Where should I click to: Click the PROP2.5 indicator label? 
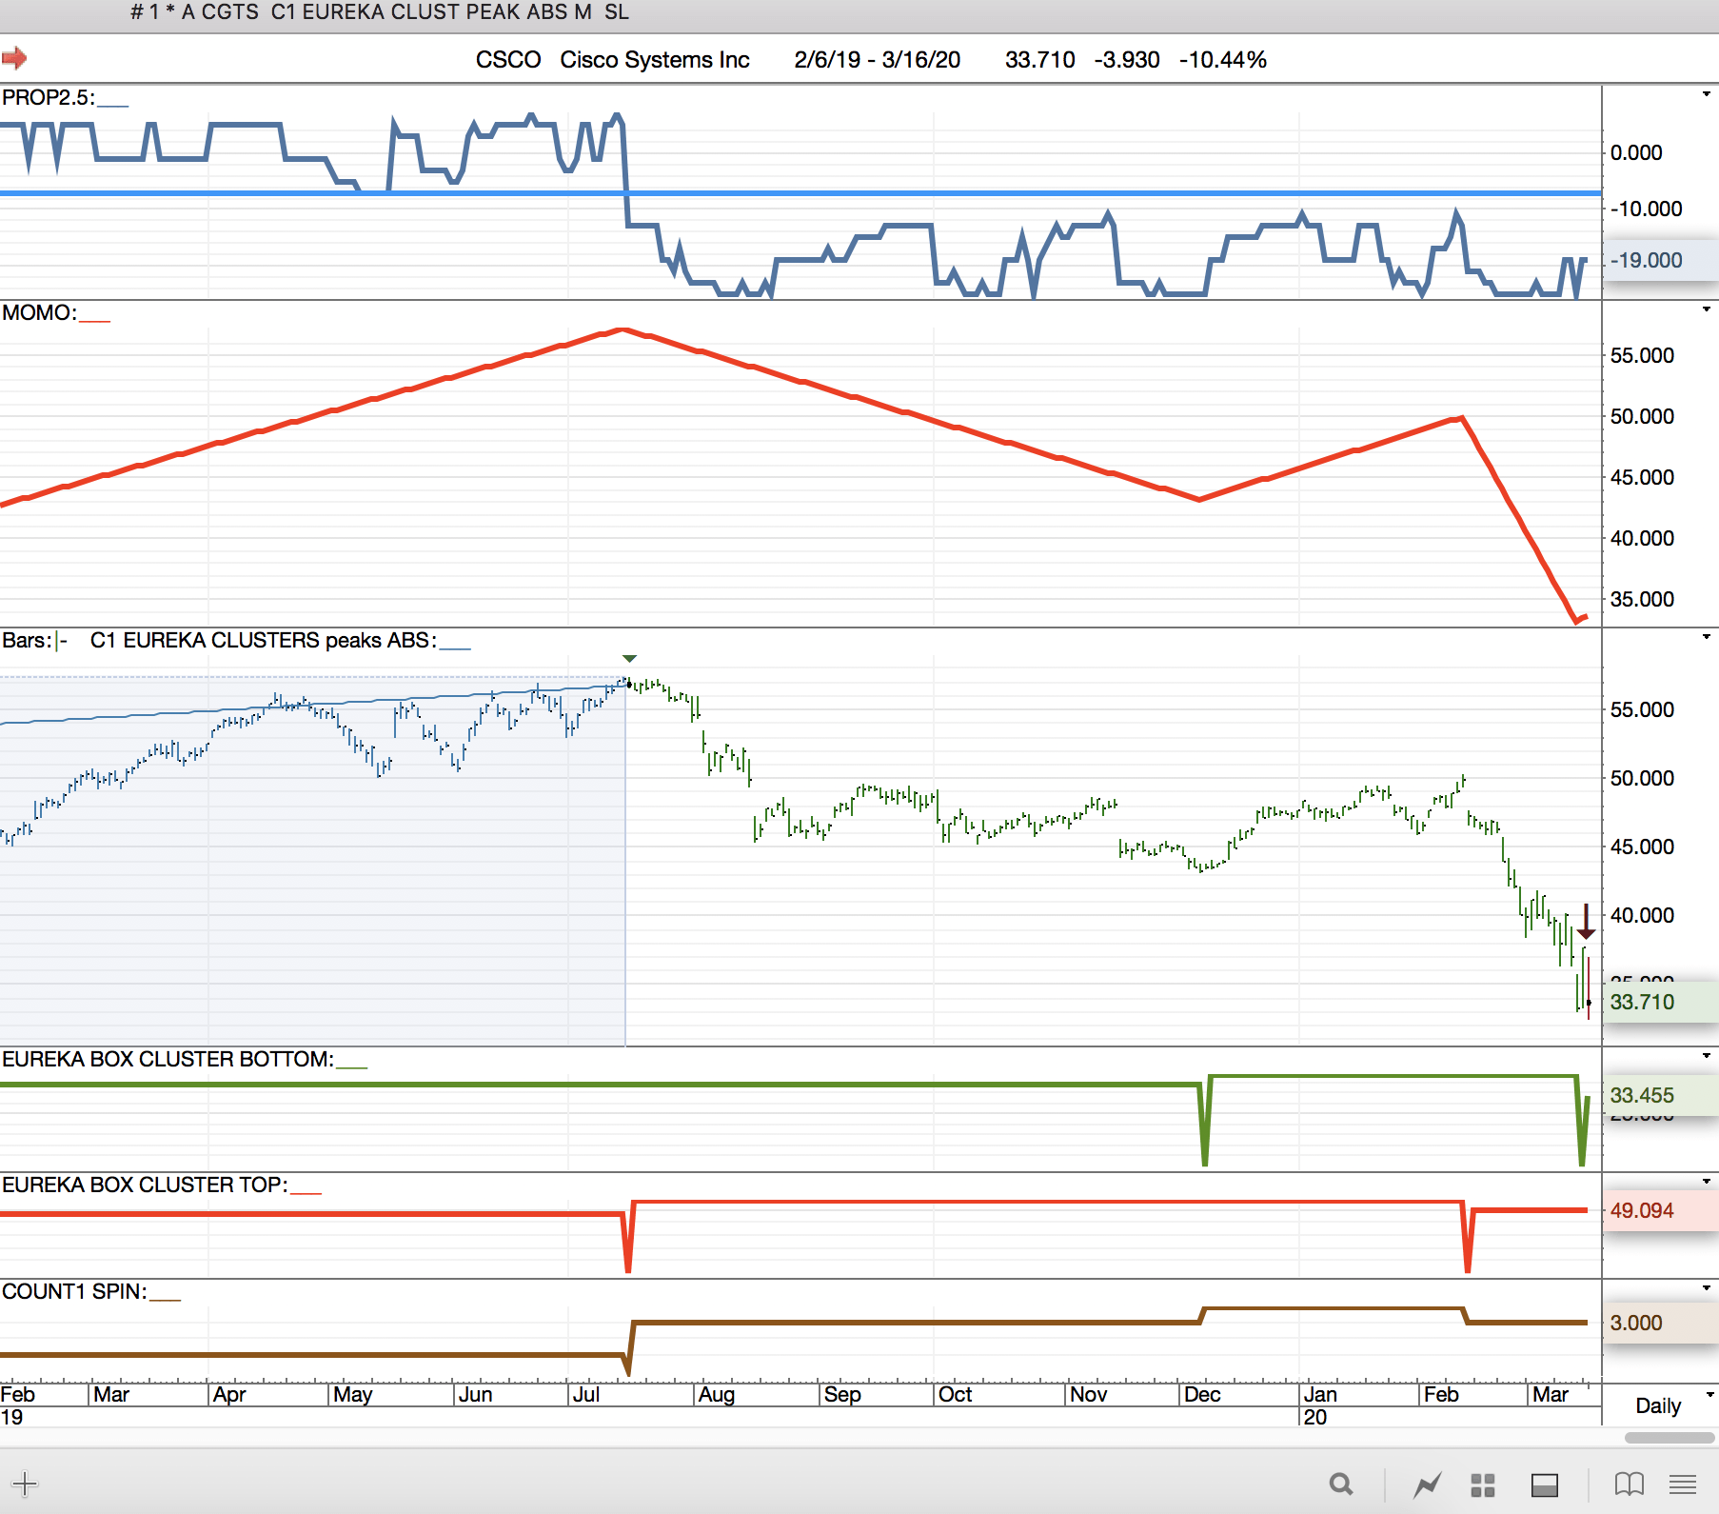pos(48,97)
